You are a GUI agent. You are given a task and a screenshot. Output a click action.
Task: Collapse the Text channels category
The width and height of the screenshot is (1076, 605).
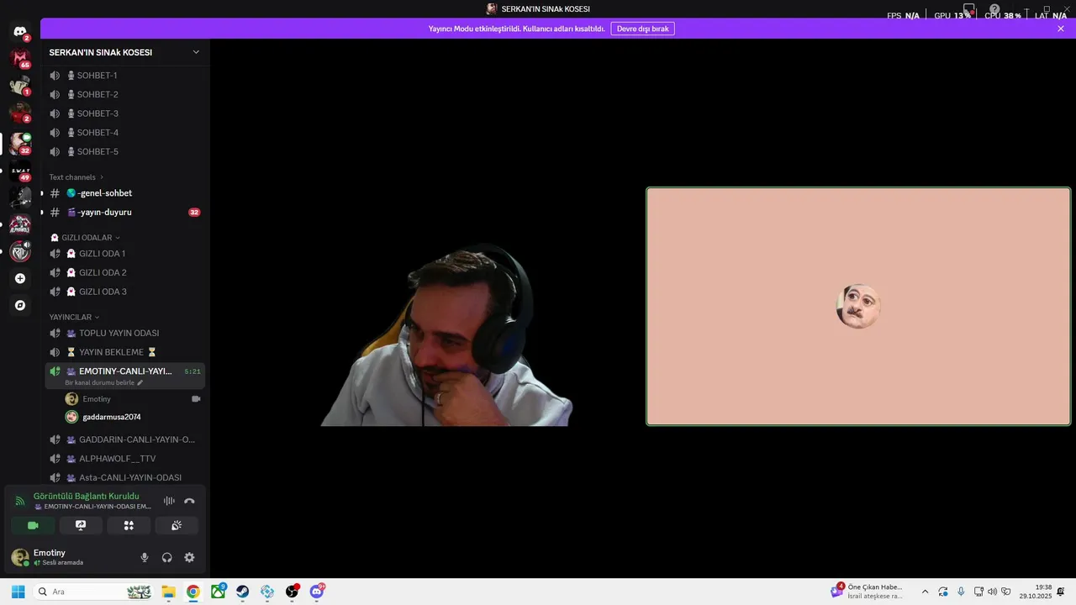coord(76,177)
